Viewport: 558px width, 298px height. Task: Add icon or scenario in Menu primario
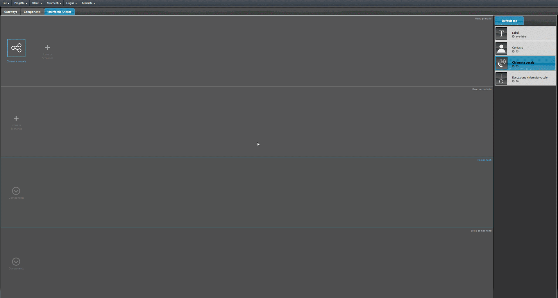click(47, 48)
